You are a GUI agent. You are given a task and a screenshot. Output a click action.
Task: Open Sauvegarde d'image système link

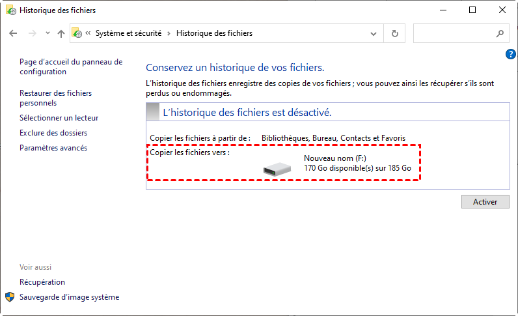pos(69,297)
